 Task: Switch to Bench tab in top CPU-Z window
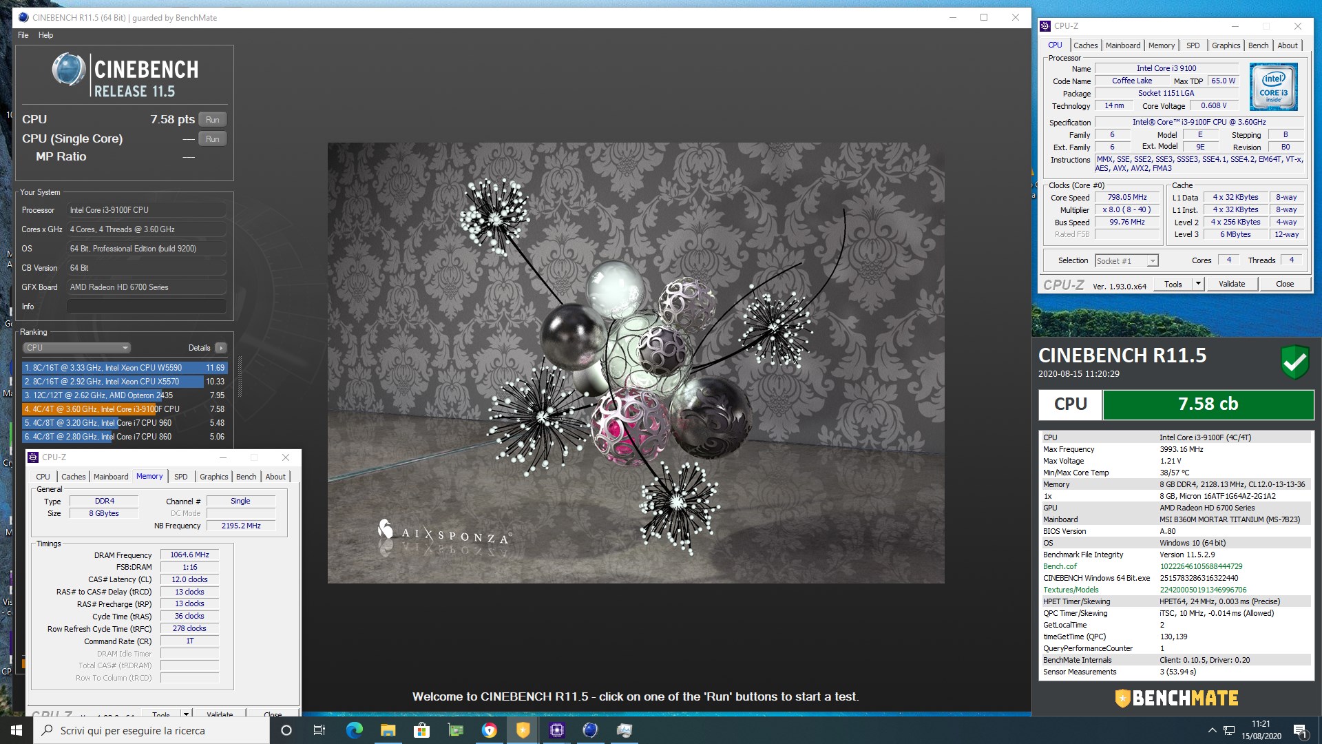1258,45
